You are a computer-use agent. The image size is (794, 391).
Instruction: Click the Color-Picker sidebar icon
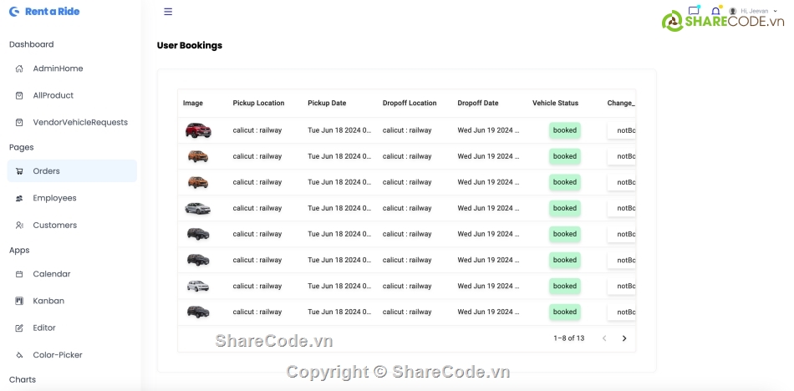[x=19, y=355]
